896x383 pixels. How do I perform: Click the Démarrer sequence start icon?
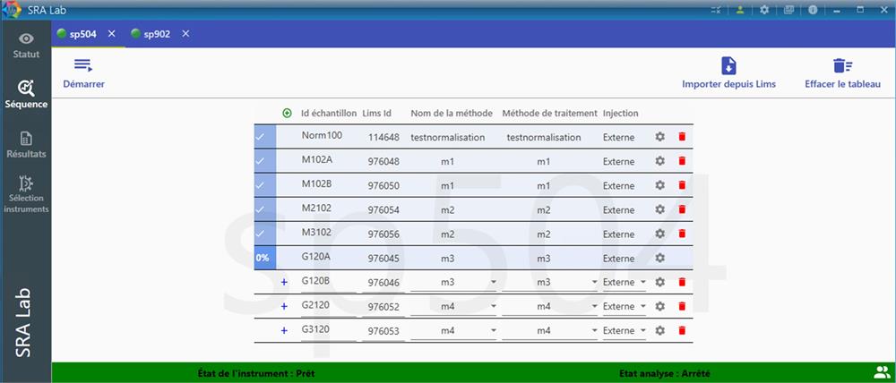point(83,65)
